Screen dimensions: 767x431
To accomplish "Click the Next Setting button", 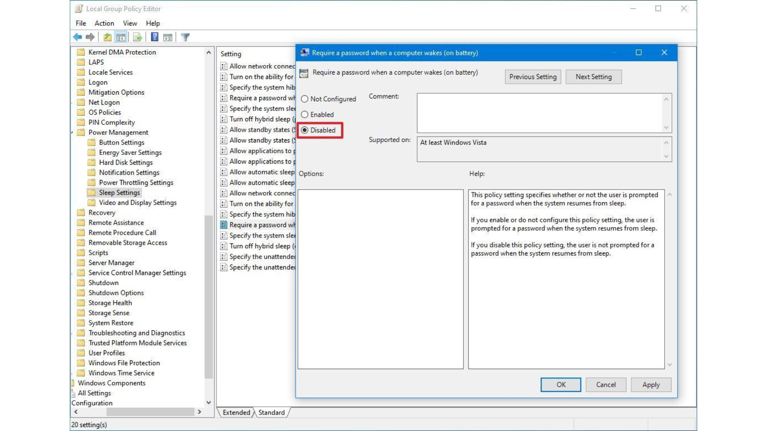I will pyautogui.click(x=594, y=77).
